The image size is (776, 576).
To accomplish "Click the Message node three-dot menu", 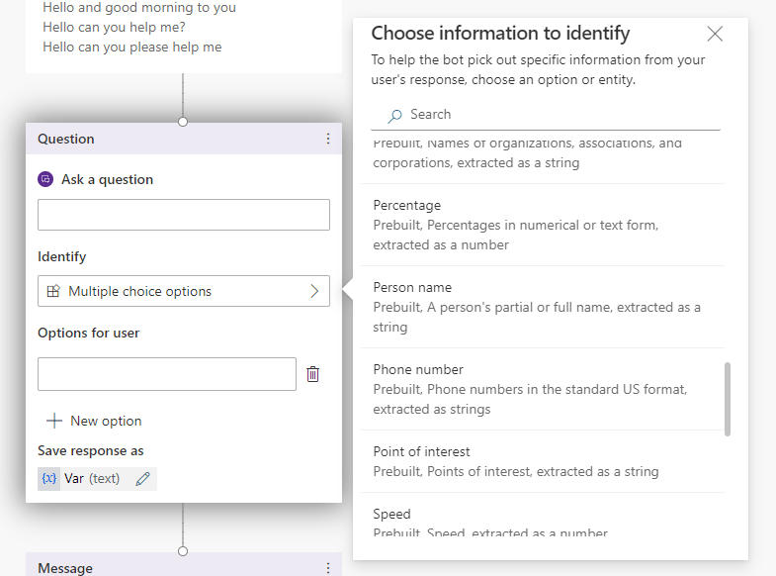I will click(x=328, y=568).
